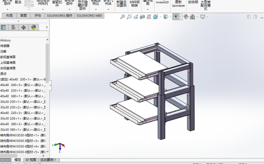Switch to the SOLIDWORKS MBD tab
Image resolution: width=264 pixels, height=164 pixels.
pos(89,15)
